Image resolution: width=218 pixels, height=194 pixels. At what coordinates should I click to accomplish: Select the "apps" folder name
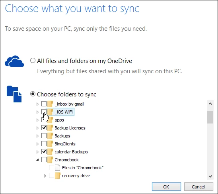pos(59,120)
